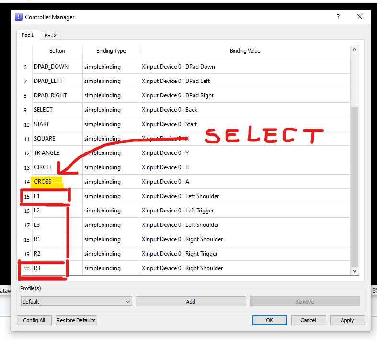The image size is (377, 340).
Task: Switch to the Pad2 tab
Action: coord(50,35)
